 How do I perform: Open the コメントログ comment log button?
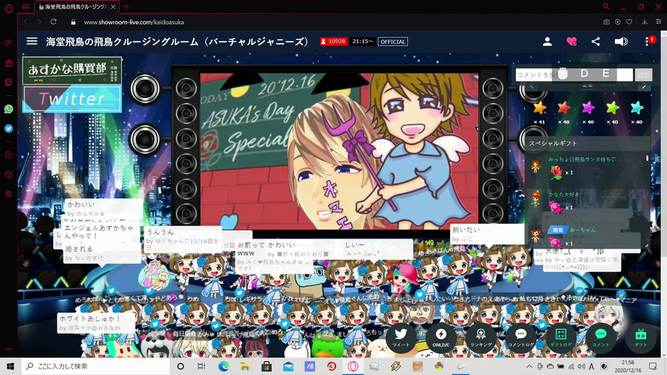tap(520, 337)
